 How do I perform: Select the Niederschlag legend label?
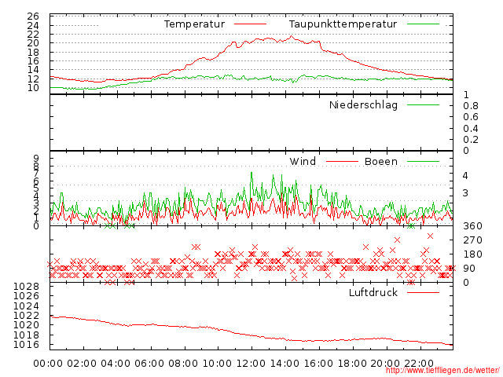point(363,104)
